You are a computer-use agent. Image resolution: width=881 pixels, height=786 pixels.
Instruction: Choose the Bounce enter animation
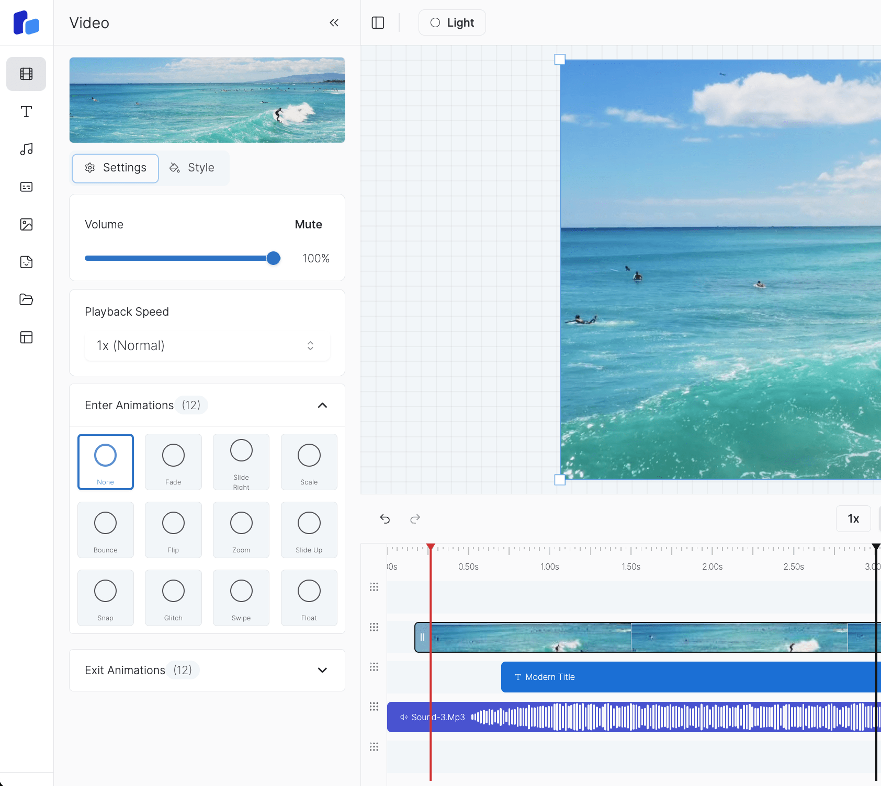[x=105, y=529]
